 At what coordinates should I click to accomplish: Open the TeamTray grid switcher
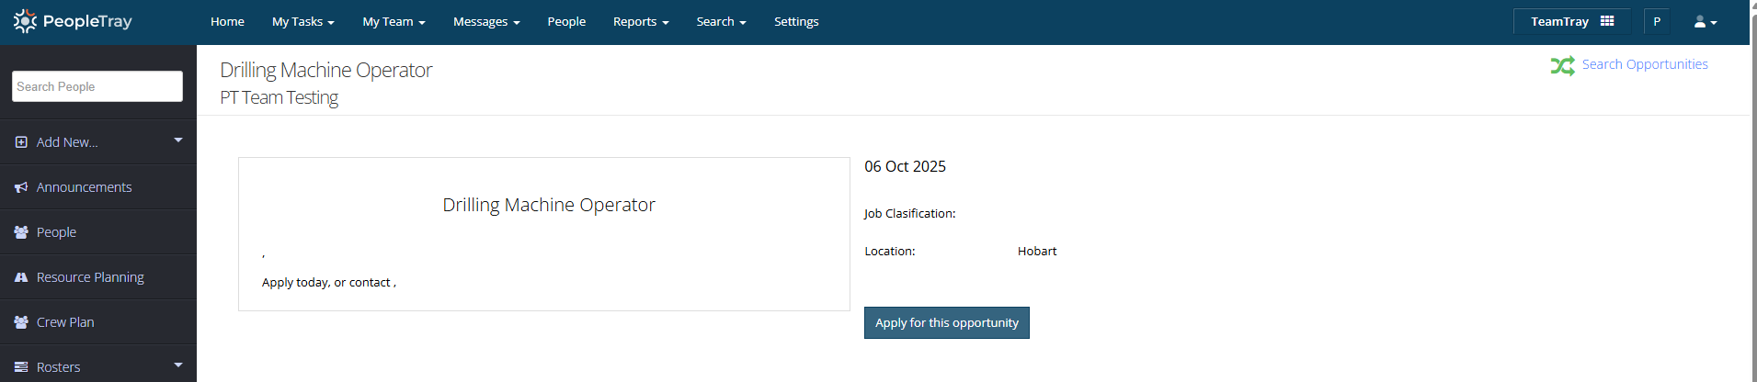tap(1571, 21)
